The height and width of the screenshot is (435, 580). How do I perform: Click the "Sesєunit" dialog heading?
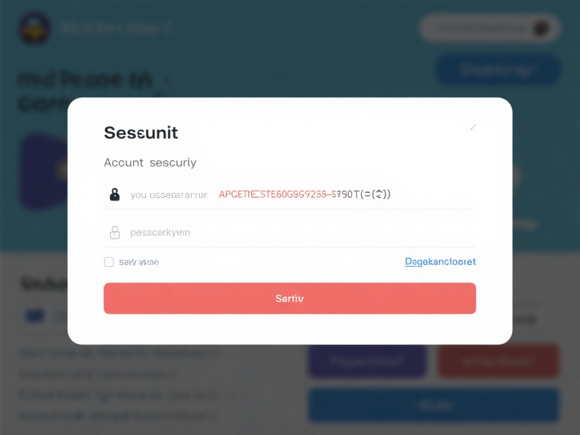pyautogui.click(x=141, y=133)
